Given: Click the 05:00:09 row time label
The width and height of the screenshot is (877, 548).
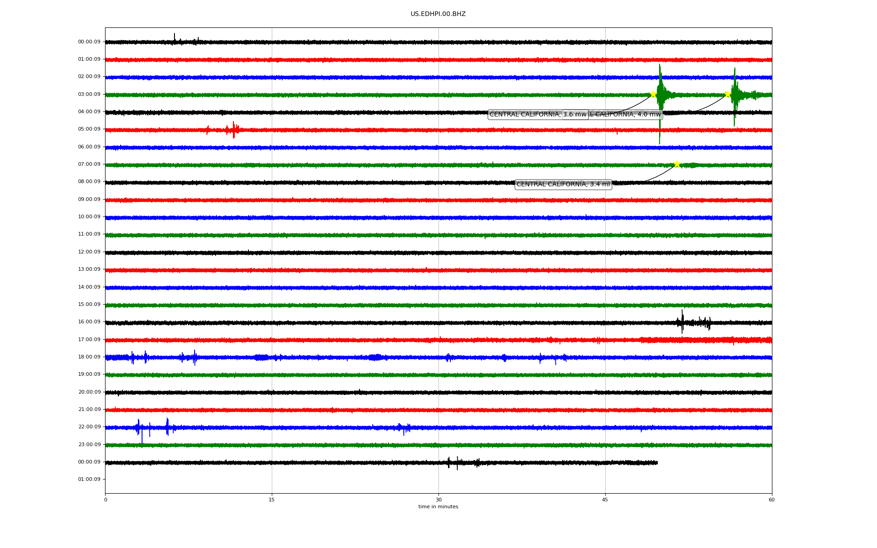Looking at the screenshot, I should pyautogui.click(x=89, y=129).
